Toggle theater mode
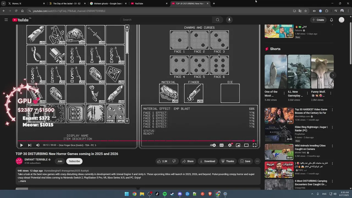352x198 pixels. [246, 145]
